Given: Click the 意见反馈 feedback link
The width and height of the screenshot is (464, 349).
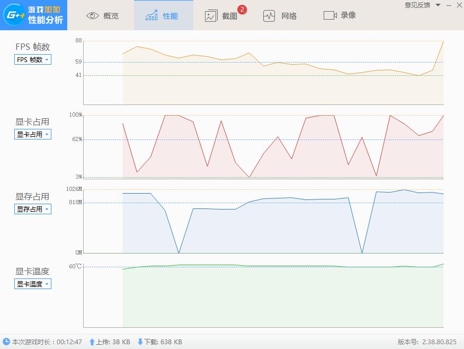Looking at the screenshot, I should pos(417,5).
